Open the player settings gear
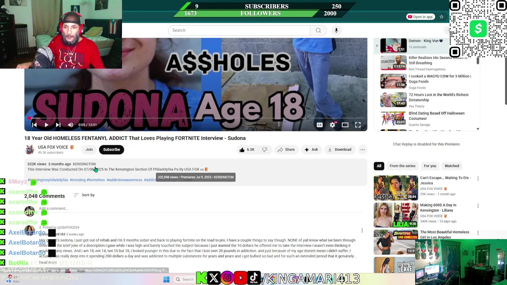Screen dimensions: 507x285 click(x=332, y=125)
